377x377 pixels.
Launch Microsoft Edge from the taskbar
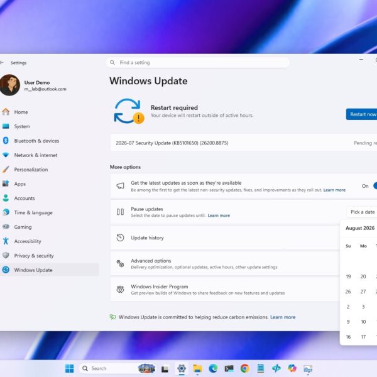213,369
